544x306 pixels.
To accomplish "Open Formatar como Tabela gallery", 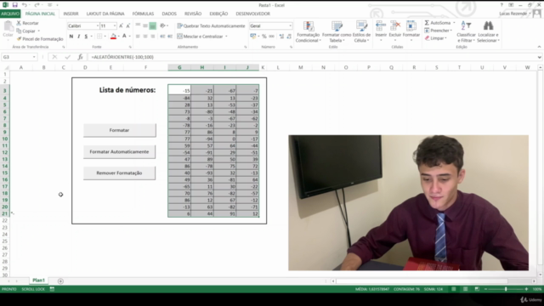I will [x=337, y=31].
